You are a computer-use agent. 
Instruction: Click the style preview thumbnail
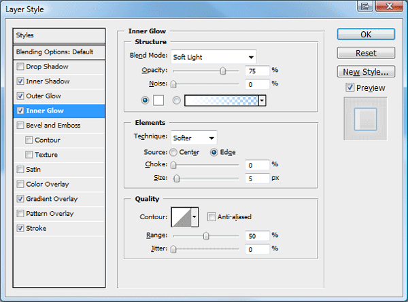(x=365, y=119)
